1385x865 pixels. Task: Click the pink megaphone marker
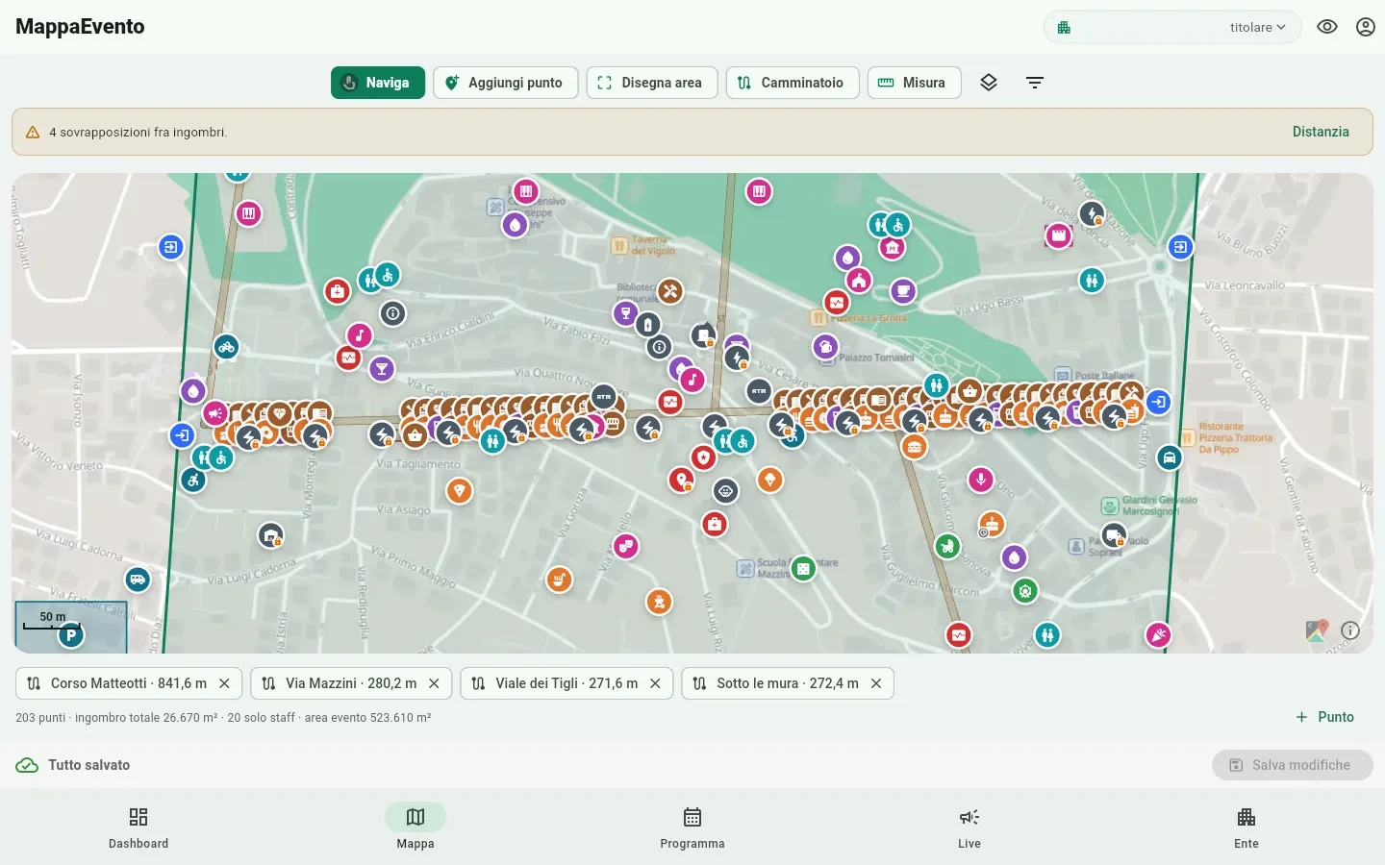coord(215,413)
